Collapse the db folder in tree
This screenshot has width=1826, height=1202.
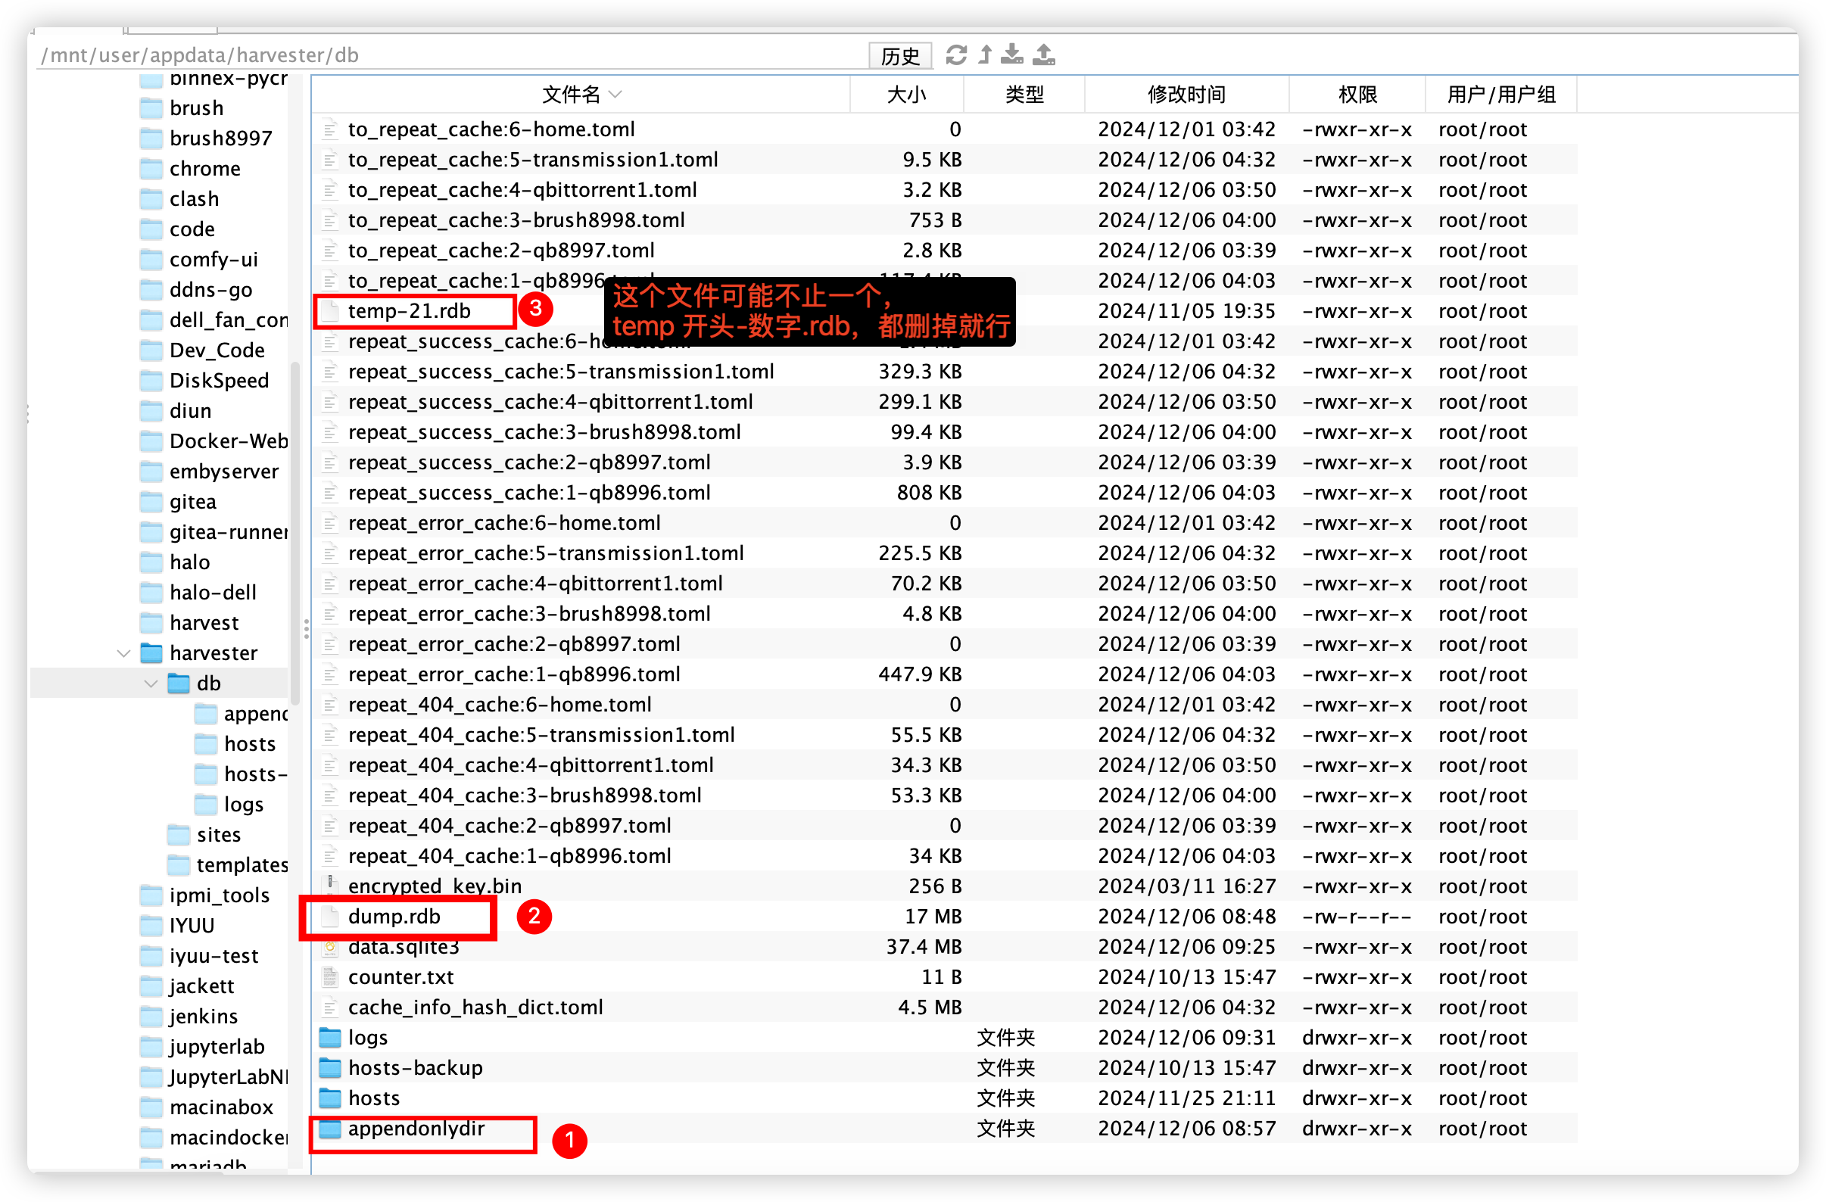pyautogui.click(x=151, y=684)
